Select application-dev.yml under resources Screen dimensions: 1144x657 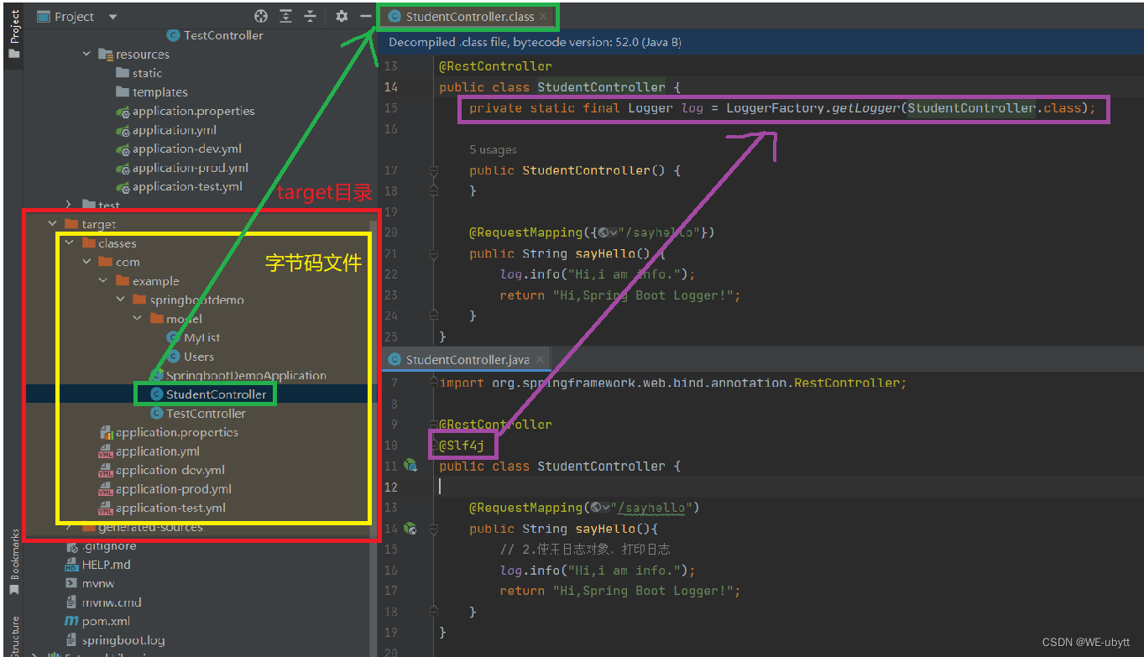(x=179, y=149)
